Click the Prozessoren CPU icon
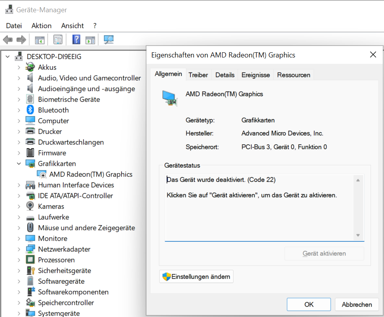Image resolution: width=384 pixels, height=317 pixels. click(x=30, y=260)
